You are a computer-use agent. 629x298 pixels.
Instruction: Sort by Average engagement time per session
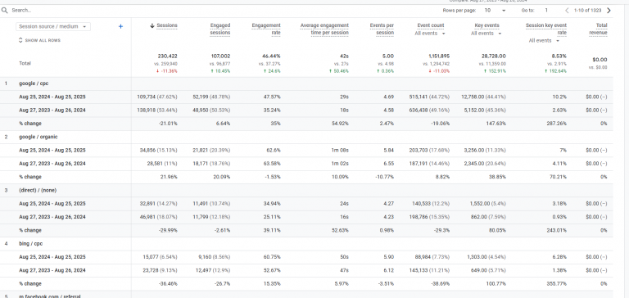click(324, 29)
